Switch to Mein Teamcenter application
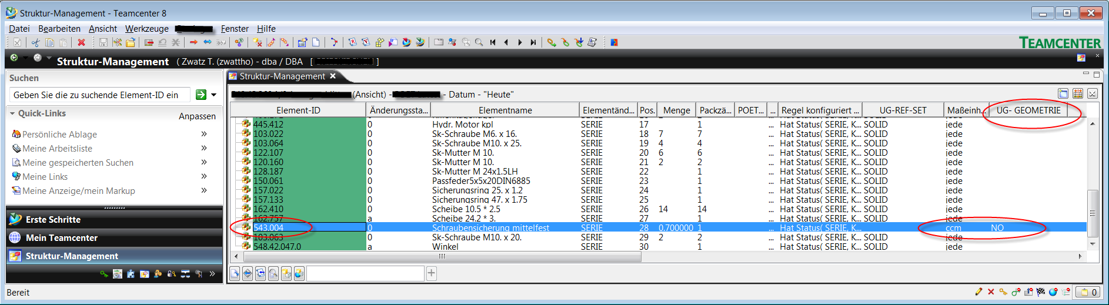 (115, 237)
